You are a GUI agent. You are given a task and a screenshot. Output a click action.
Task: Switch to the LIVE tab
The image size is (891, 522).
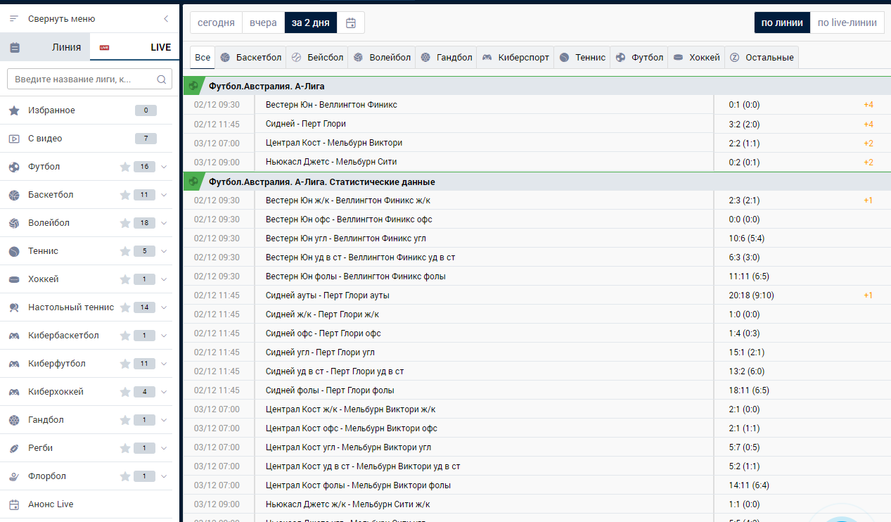pos(135,47)
